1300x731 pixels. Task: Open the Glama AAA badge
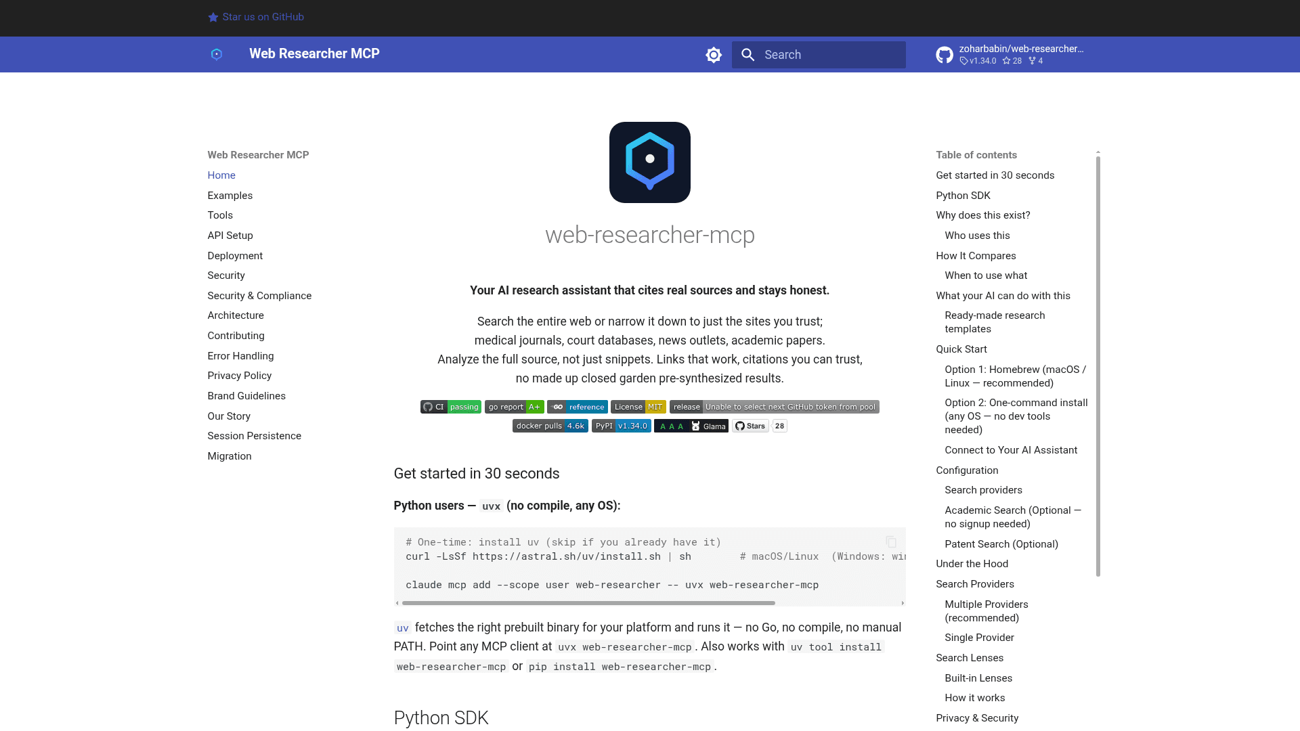[x=691, y=426]
